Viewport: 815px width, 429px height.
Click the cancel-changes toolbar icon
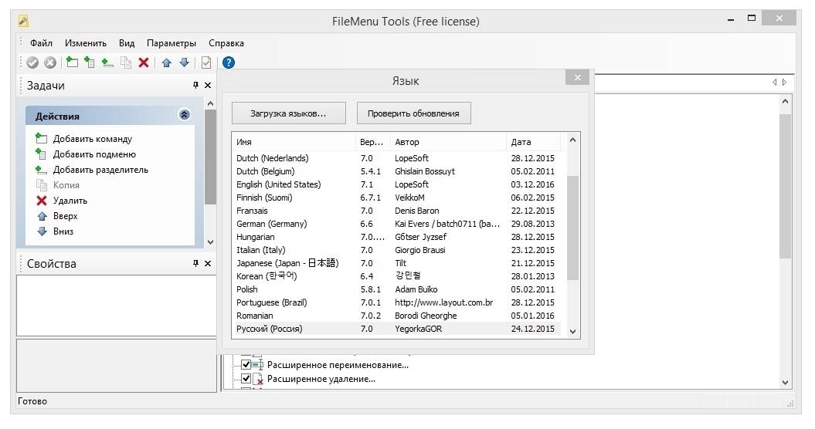pyautogui.click(x=50, y=62)
